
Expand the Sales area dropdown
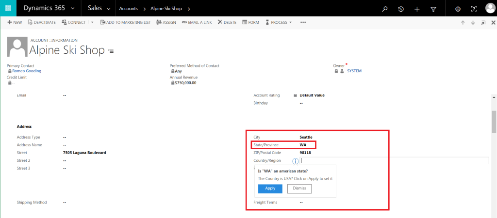click(x=108, y=9)
